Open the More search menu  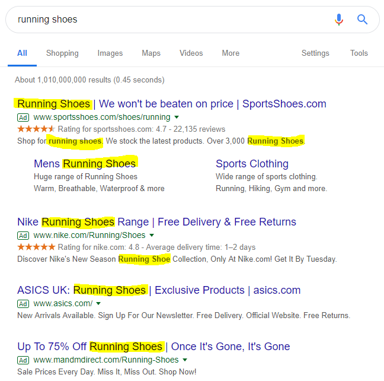(231, 53)
